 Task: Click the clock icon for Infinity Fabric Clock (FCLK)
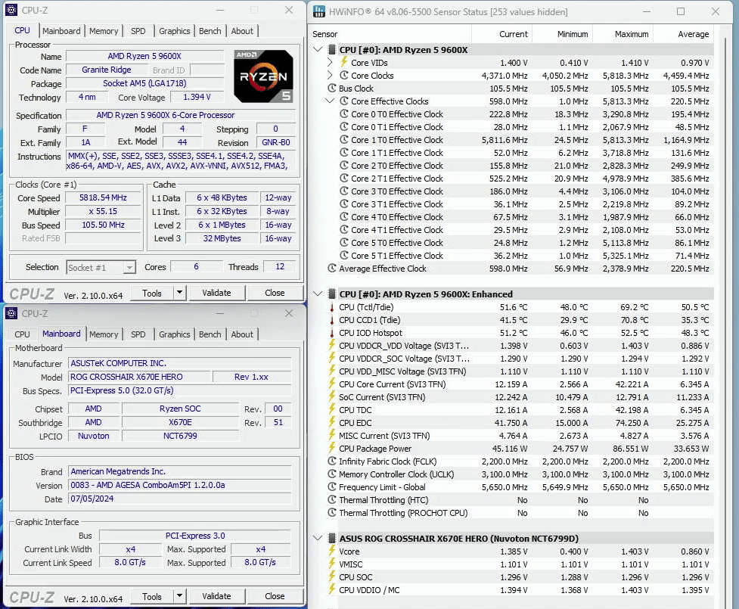point(332,461)
